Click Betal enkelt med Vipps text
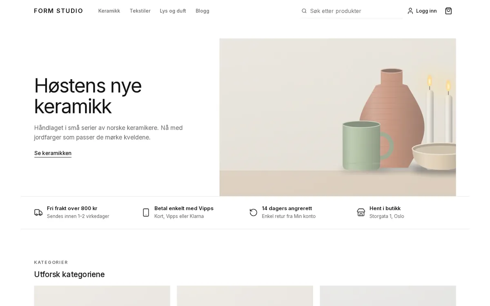490x306 pixels. [x=184, y=208]
